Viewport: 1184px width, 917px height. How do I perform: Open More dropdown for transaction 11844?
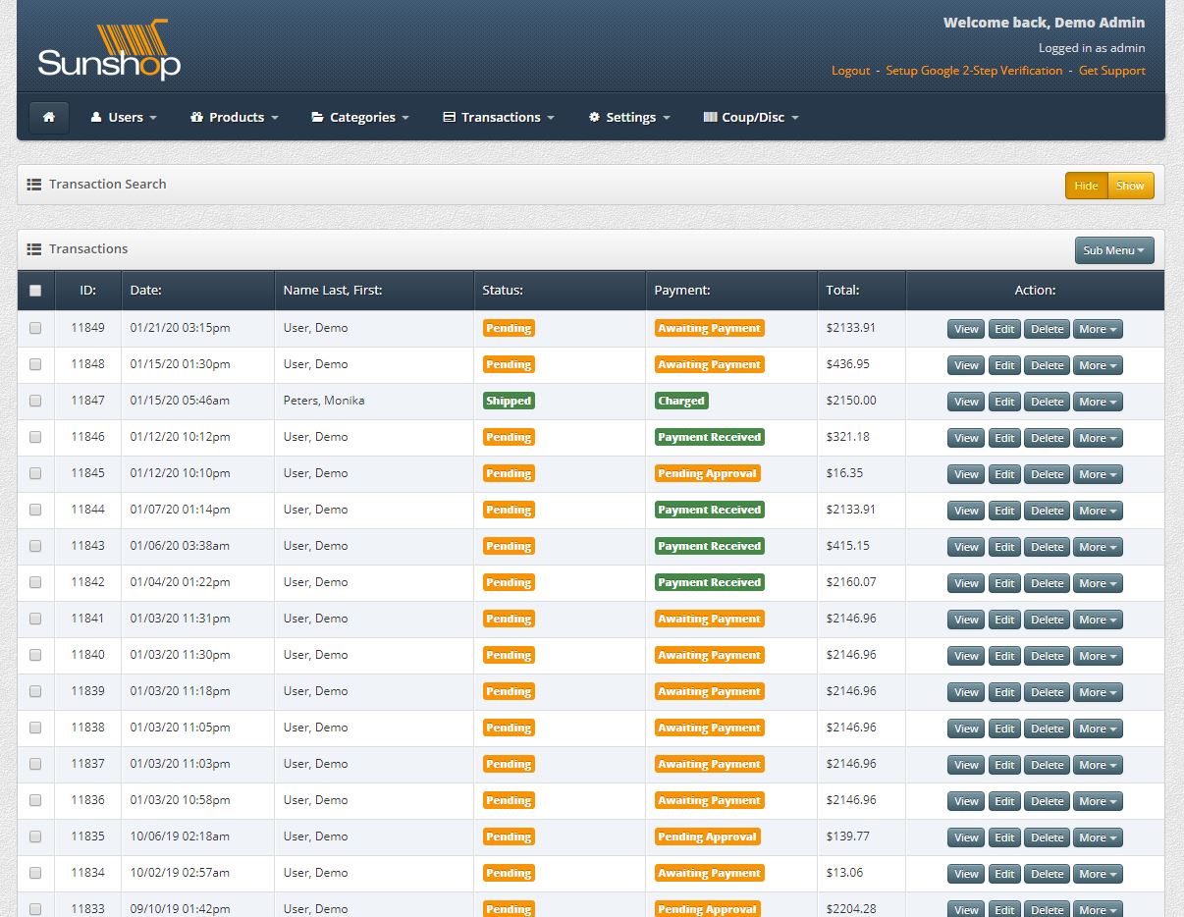[x=1098, y=511]
